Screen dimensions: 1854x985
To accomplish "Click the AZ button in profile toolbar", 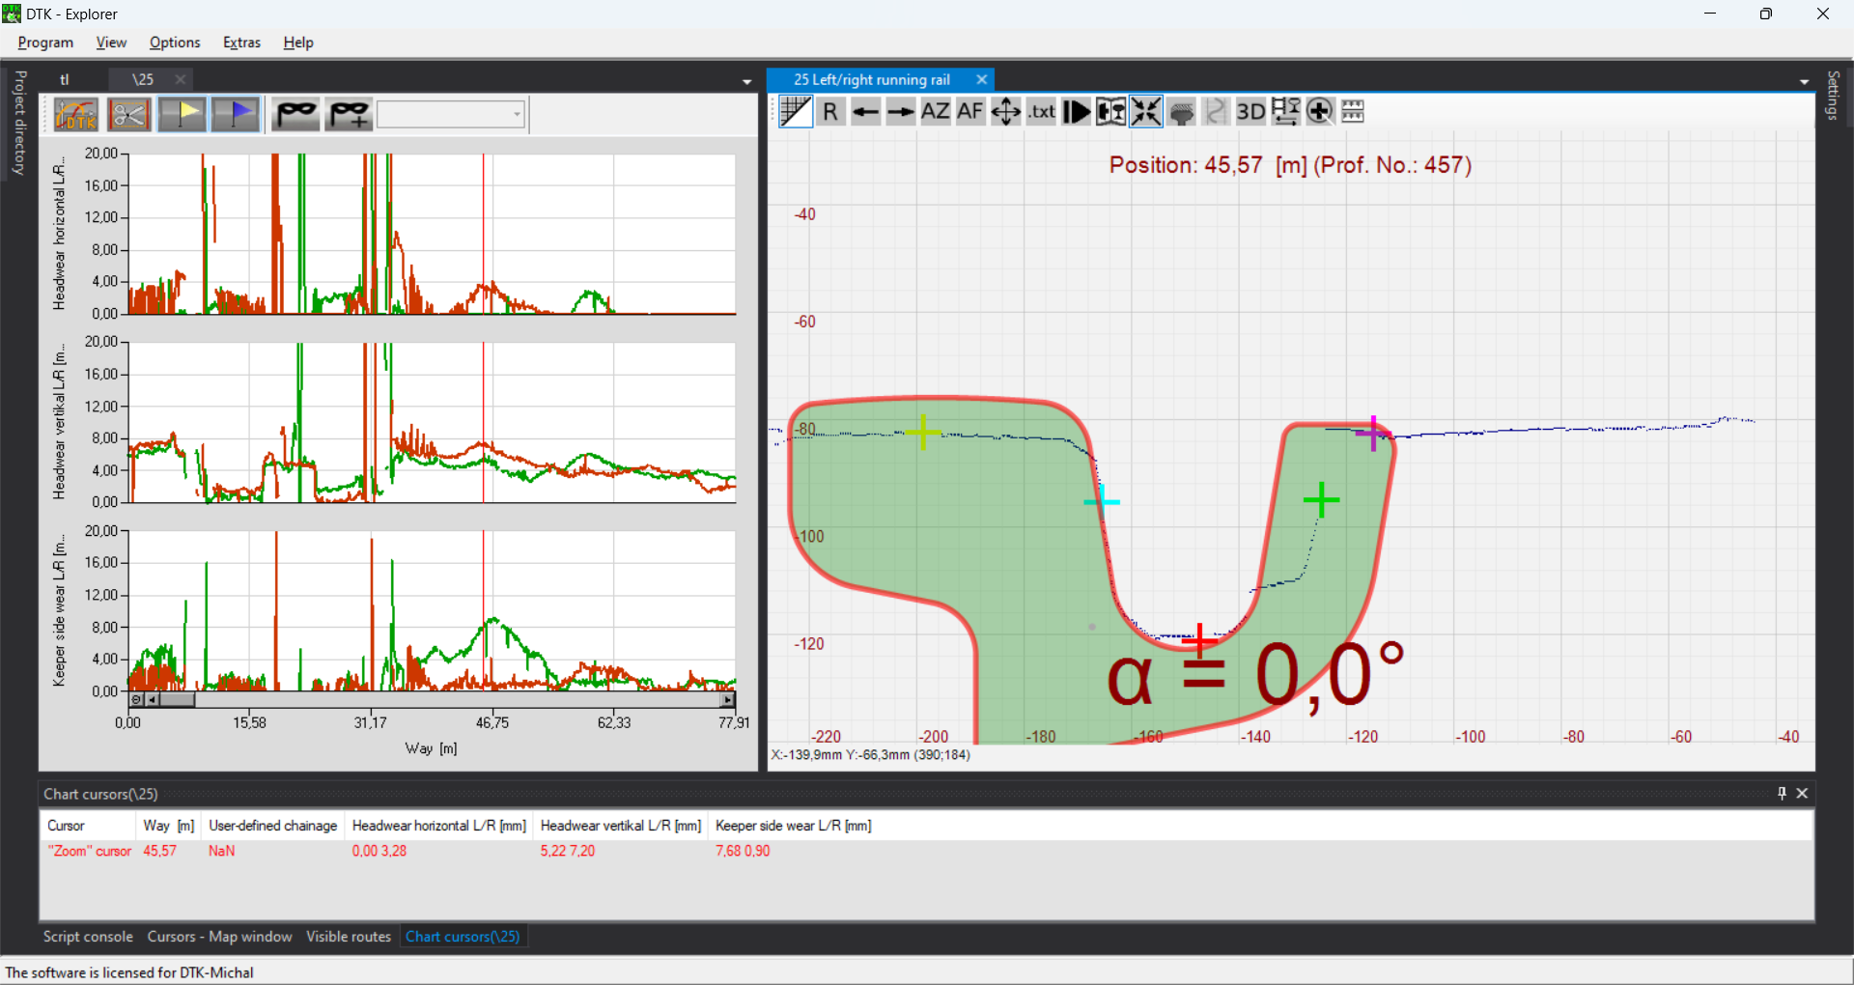I will (x=935, y=112).
